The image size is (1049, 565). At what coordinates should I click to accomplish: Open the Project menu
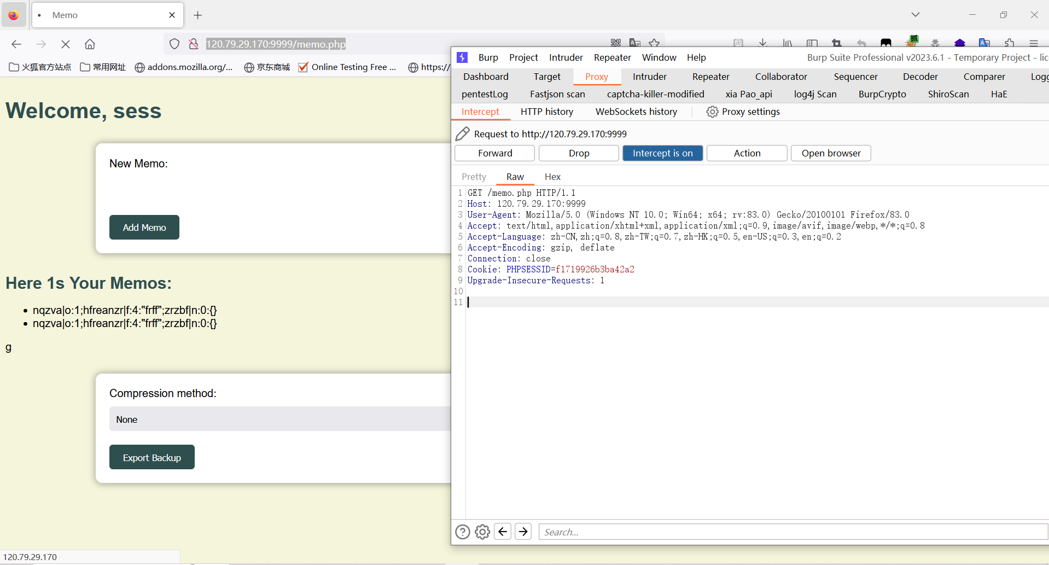[523, 57]
